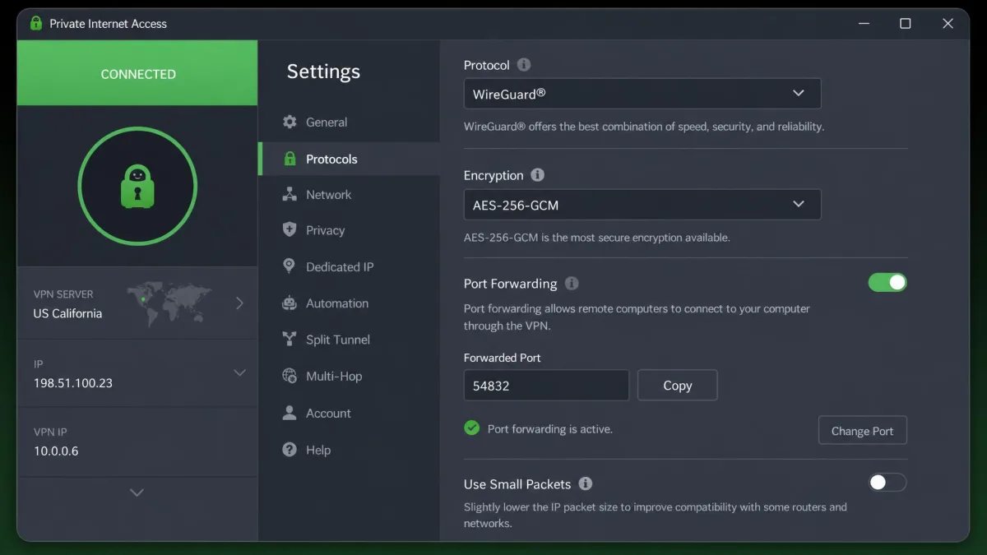The image size is (987, 555).
Task: Click the PIA padlock logo in title bar
Action: (35, 23)
